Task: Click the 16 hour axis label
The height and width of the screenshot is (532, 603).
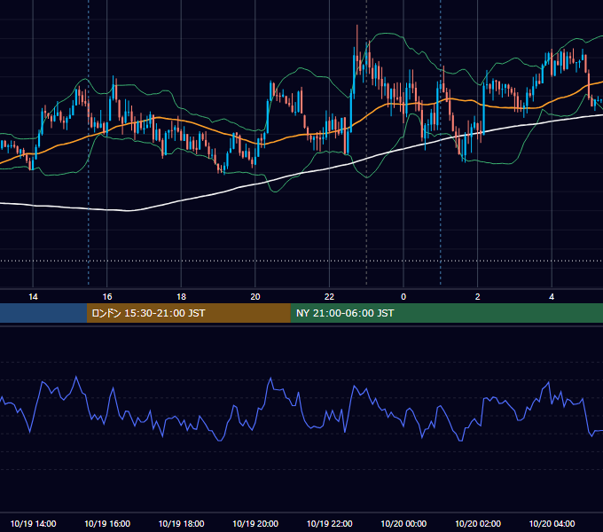Action: (x=107, y=297)
